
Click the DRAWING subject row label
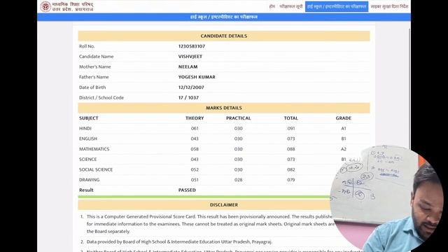(89, 180)
